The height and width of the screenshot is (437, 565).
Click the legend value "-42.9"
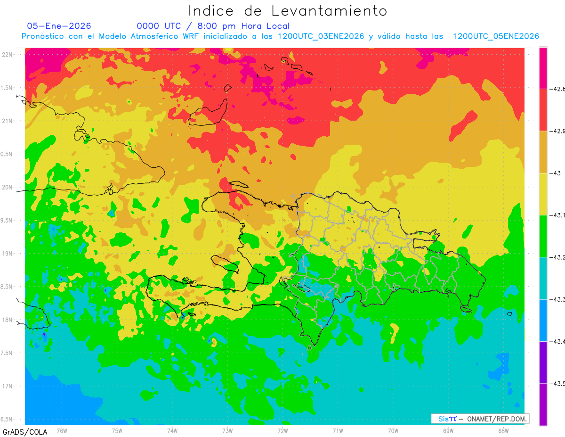557,131
